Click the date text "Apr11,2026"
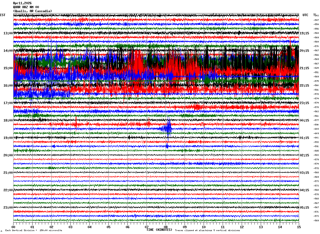320x234 pixels. 22,3
